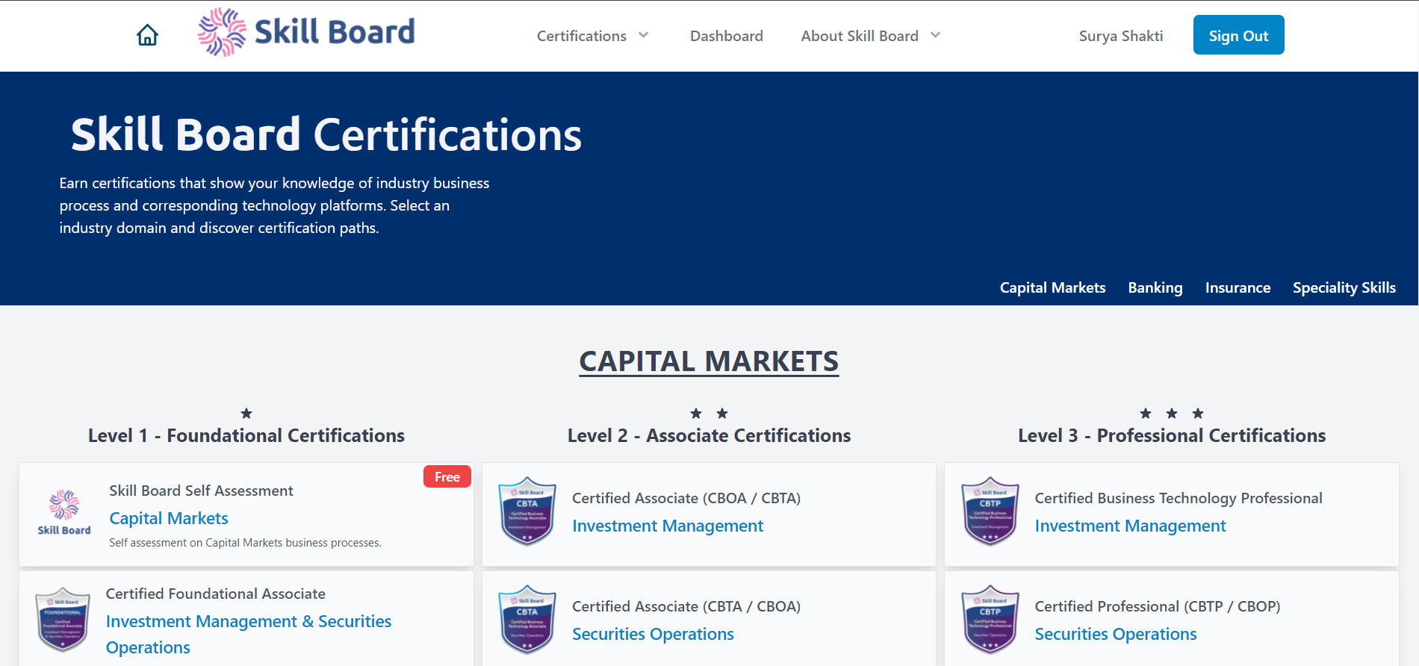Click the Foundational Associate badge icon
The height and width of the screenshot is (666, 1419).
pyautogui.click(x=63, y=620)
